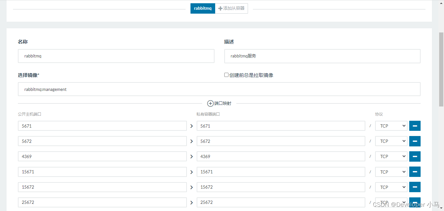This screenshot has width=444, height=211.
Task: Edit public host port 5671 field
Action: [x=102, y=126]
